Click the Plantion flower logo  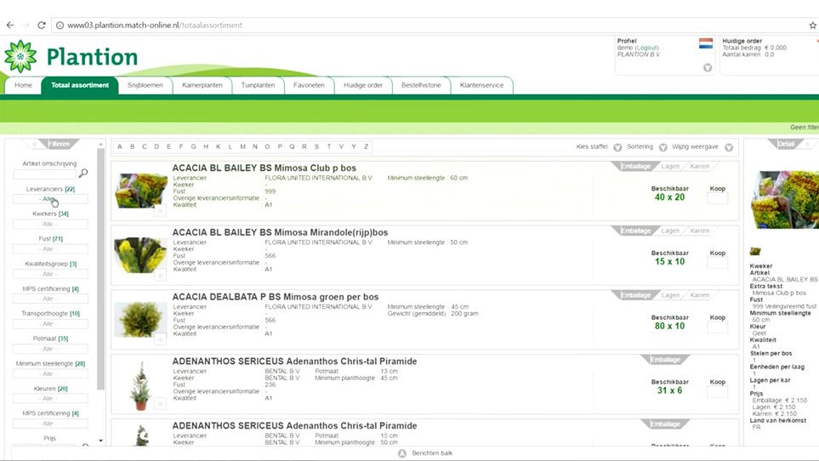point(20,56)
